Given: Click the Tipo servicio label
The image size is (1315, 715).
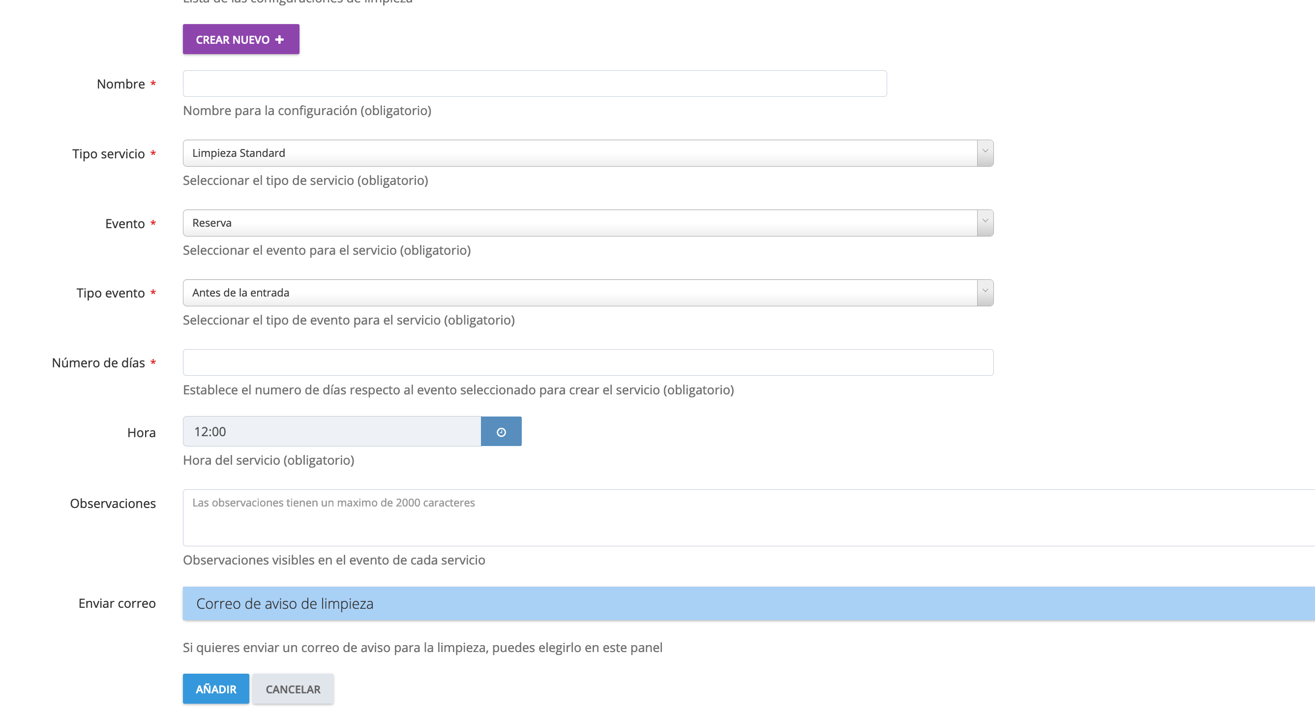Looking at the screenshot, I should point(109,153).
